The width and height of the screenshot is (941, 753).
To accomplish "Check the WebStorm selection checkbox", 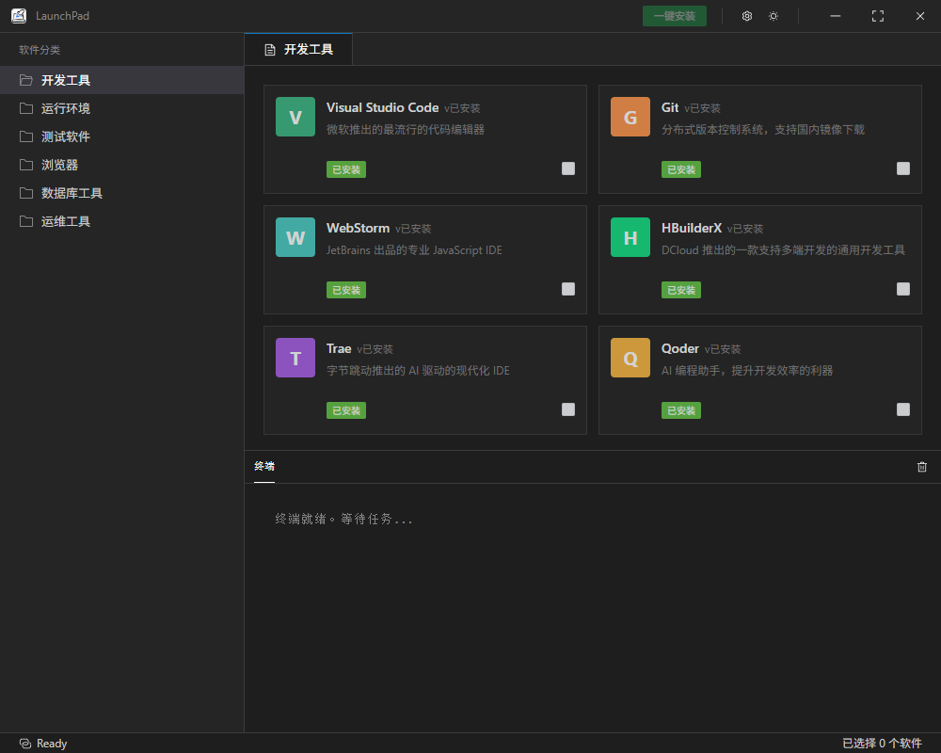I will pyautogui.click(x=568, y=289).
